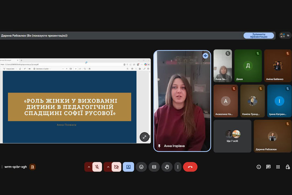Click the PDF page number field
The width and height of the screenshot is (292, 195).
76,69
